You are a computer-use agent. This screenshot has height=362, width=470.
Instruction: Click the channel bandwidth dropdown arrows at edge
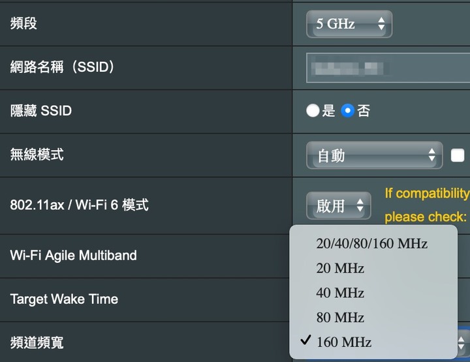[462, 343]
